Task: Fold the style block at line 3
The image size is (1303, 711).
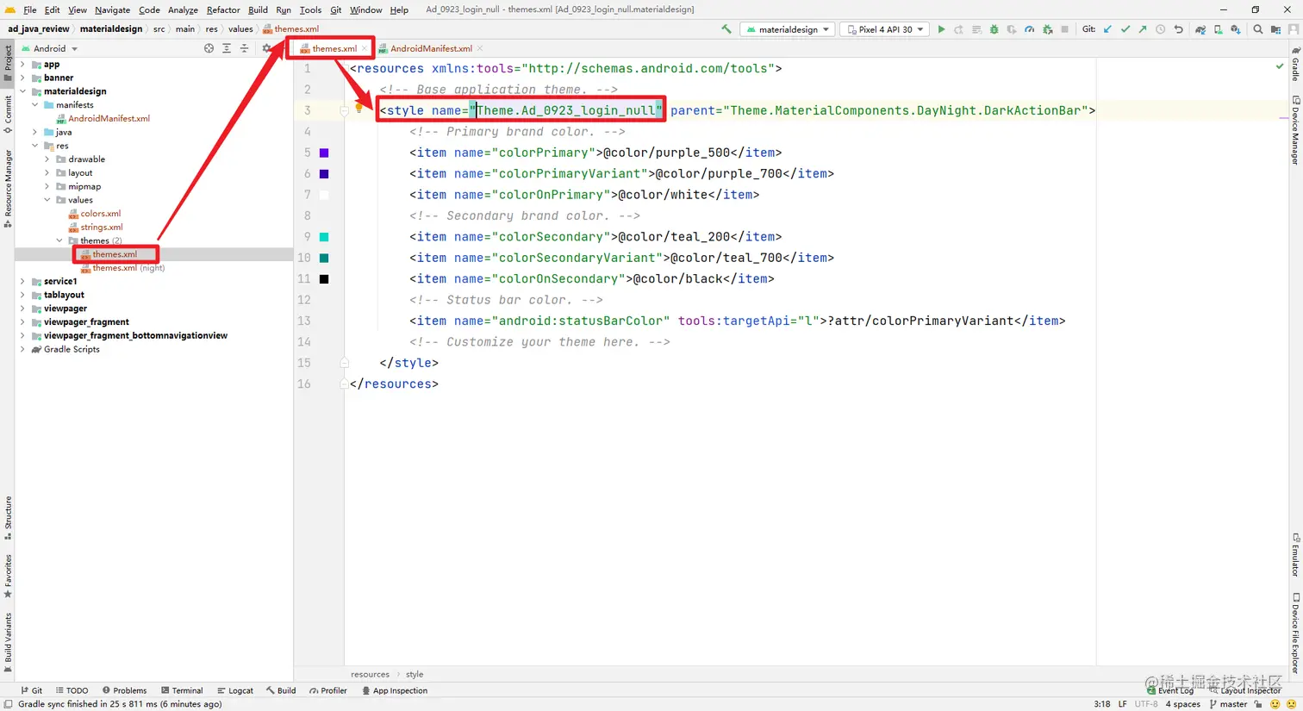Action: pos(344,110)
